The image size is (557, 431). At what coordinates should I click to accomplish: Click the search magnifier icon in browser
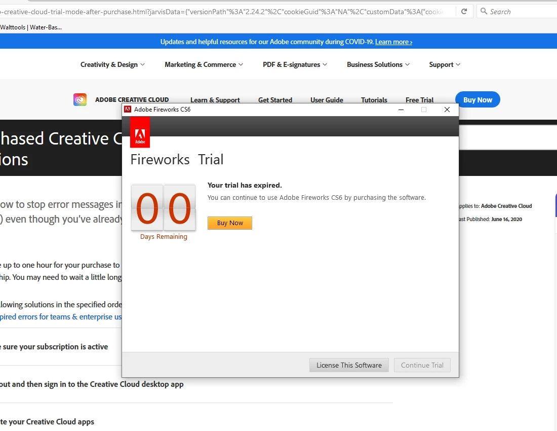coord(484,11)
